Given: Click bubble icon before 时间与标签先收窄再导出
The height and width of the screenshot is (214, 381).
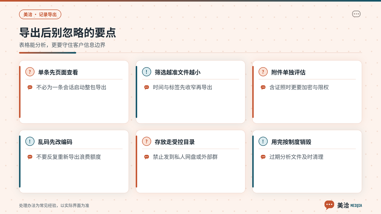Looking at the screenshot, I should pos(146,88).
